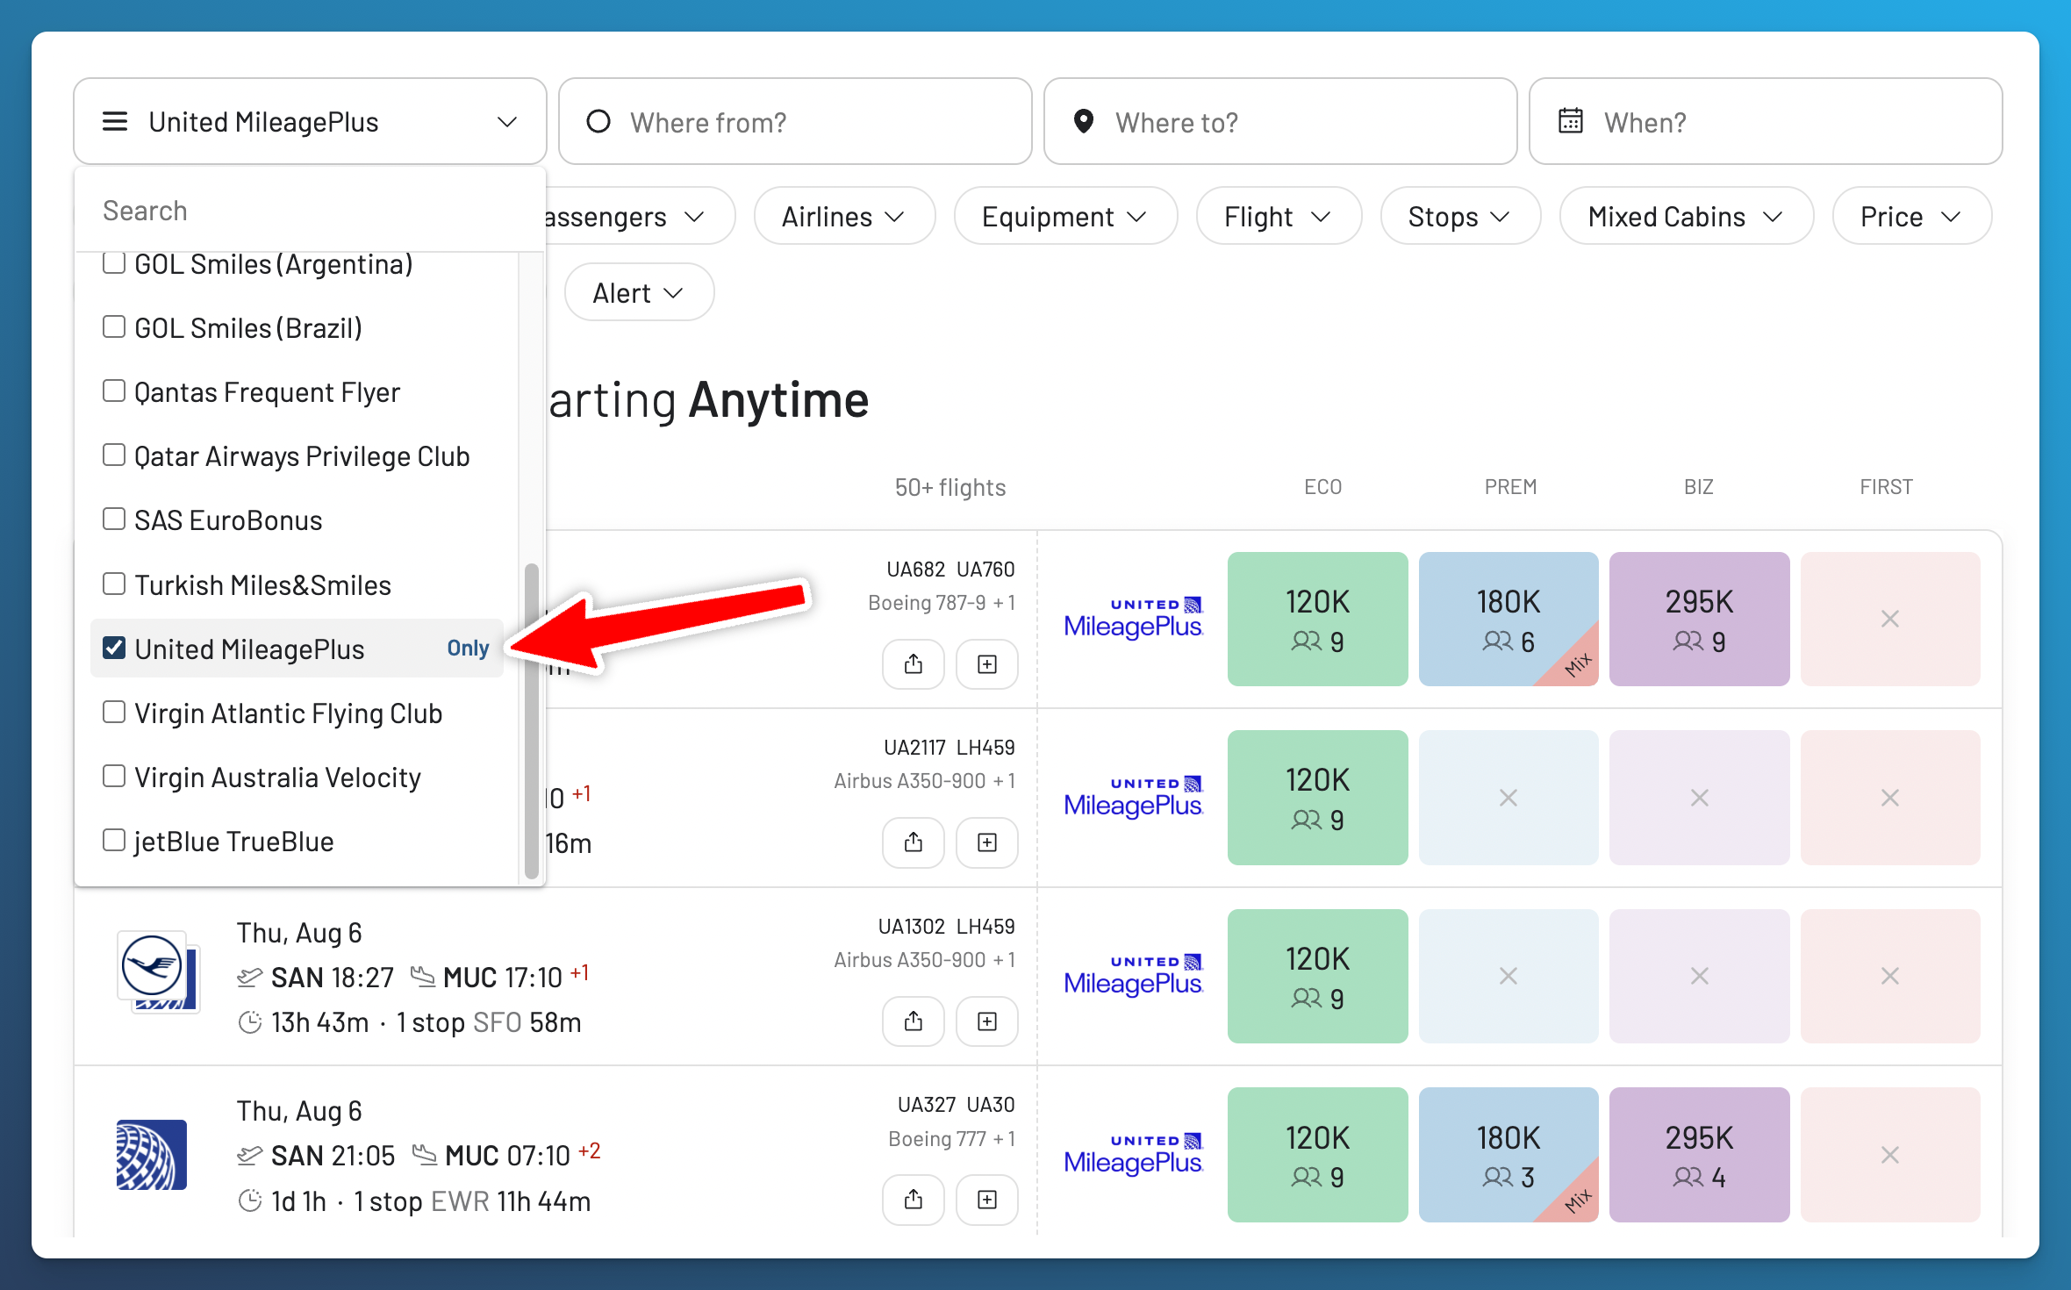Click MileagePlus logo in UA327 row

(1133, 1155)
